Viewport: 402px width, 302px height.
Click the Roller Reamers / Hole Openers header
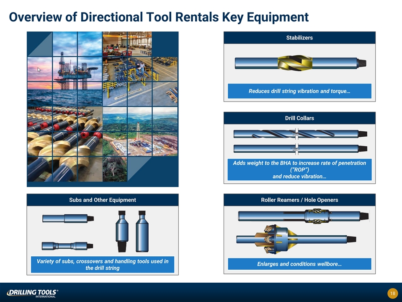pos(299,200)
